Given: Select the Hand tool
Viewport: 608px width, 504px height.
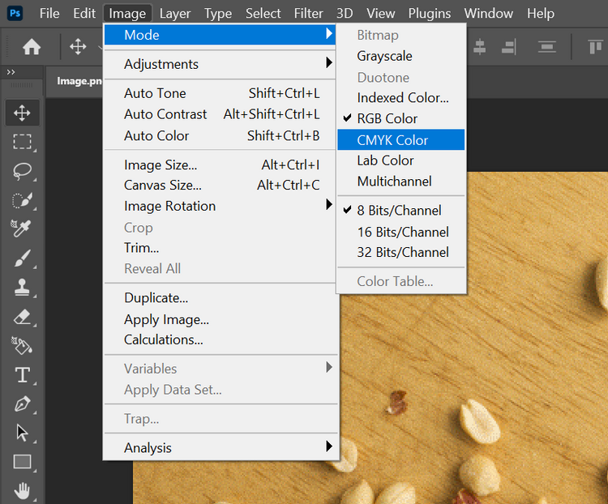Looking at the screenshot, I should click(22, 491).
